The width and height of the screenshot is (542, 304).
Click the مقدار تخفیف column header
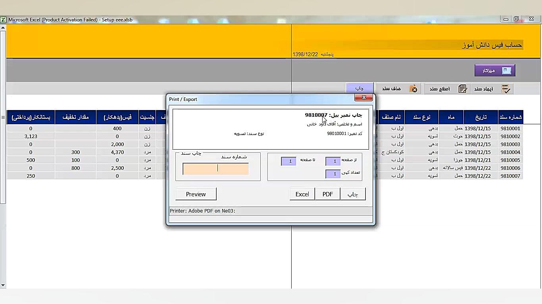click(x=75, y=117)
